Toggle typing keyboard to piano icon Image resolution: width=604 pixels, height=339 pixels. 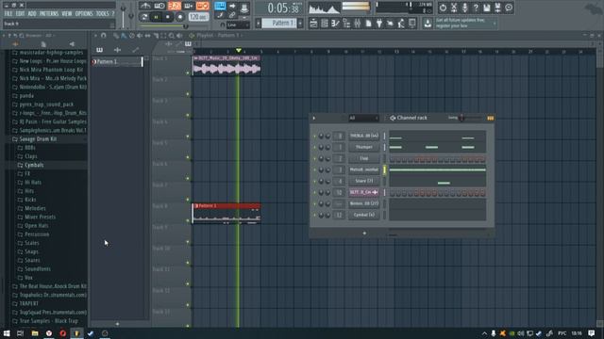(x=220, y=6)
